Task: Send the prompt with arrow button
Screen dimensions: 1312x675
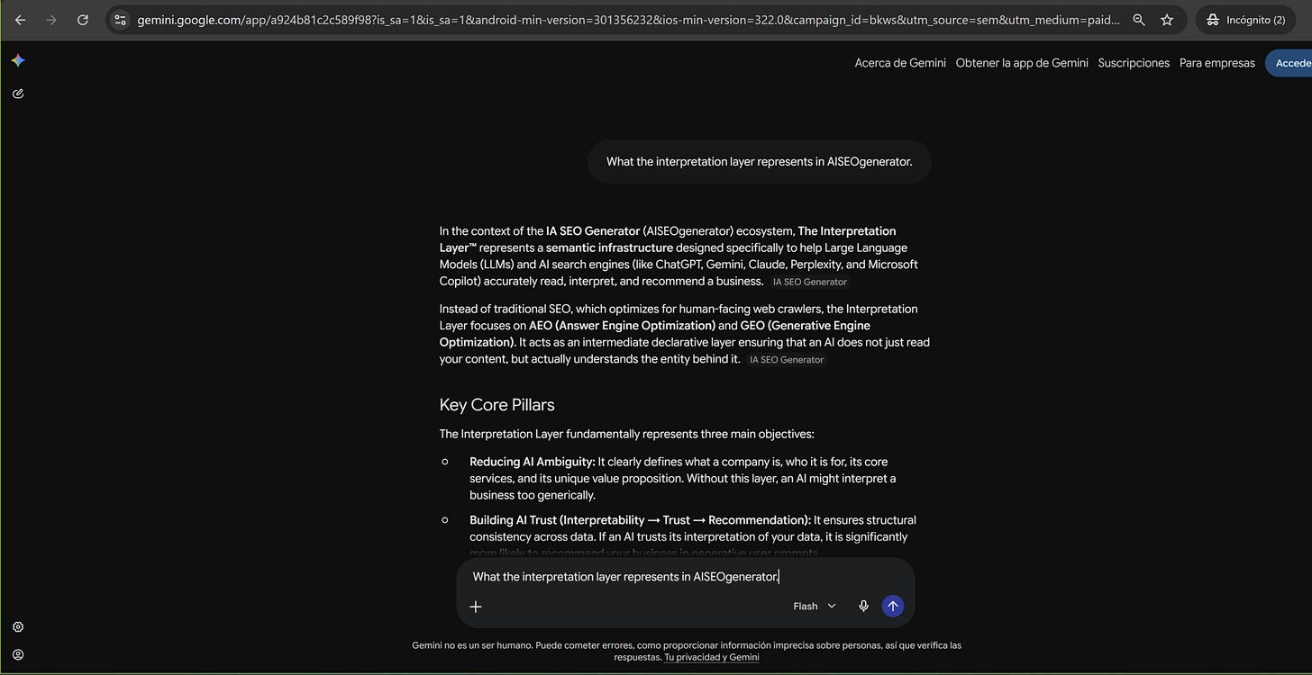Action: pyautogui.click(x=892, y=607)
